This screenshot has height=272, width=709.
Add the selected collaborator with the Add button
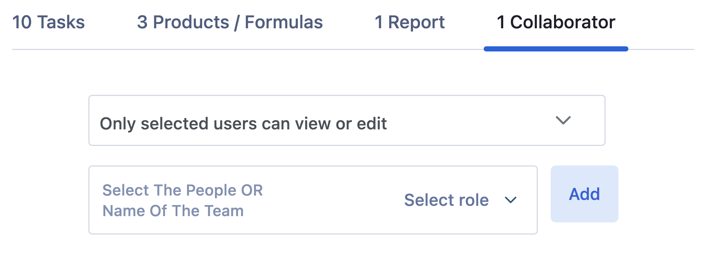tap(584, 194)
